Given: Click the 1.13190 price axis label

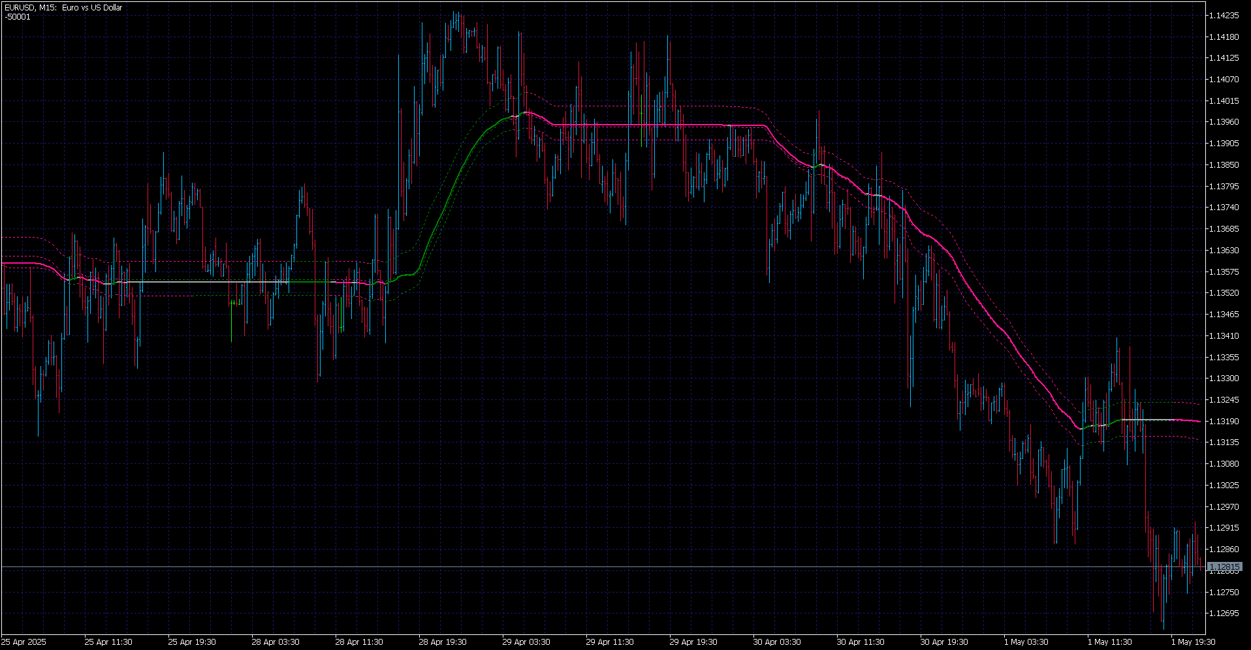Looking at the screenshot, I should [x=1224, y=422].
